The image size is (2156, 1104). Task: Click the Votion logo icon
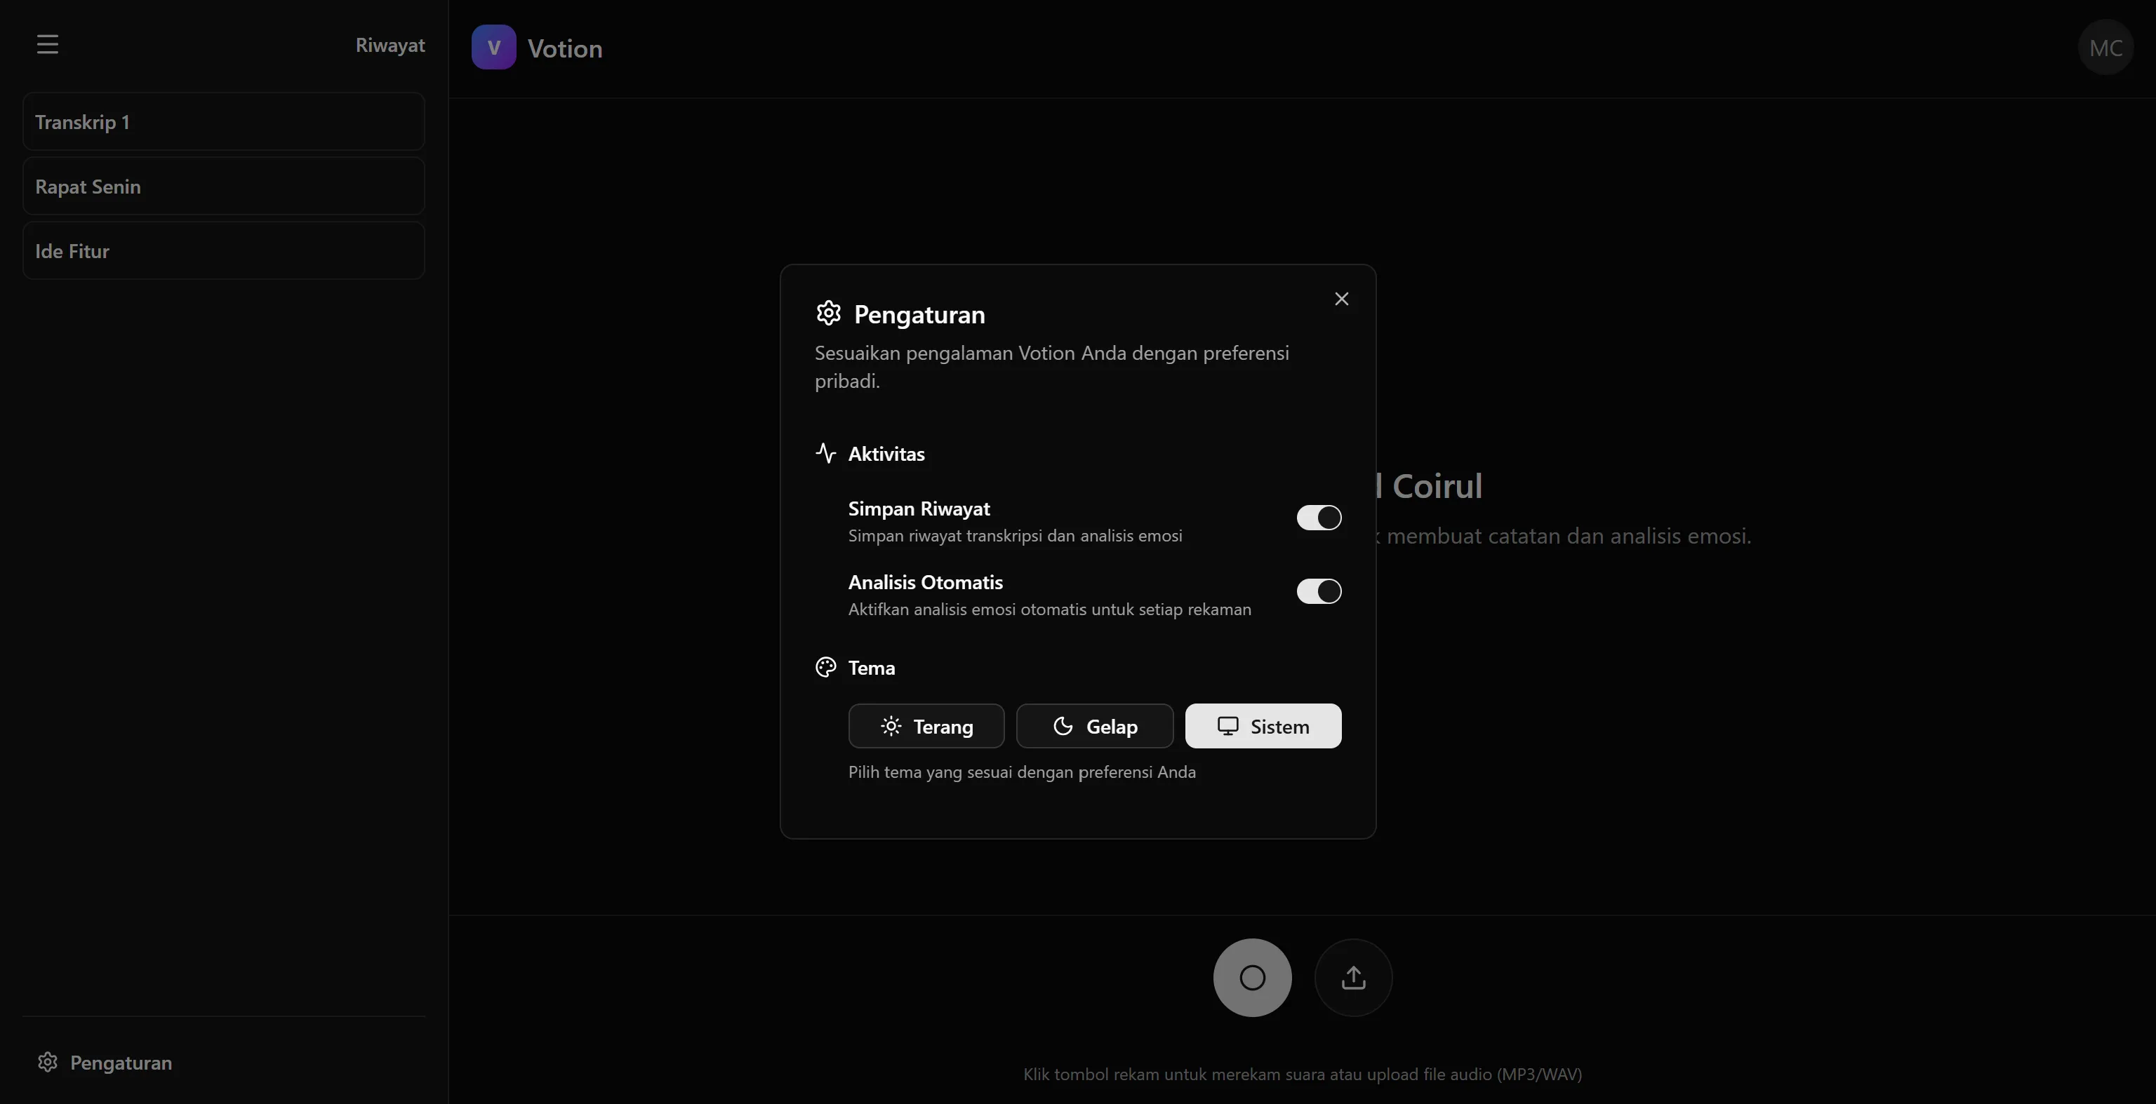[x=493, y=47]
